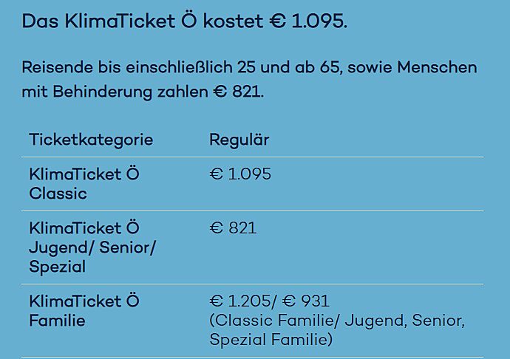
Task: Click the word "Classic" in the first row label
Action: pyautogui.click(x=58, y=194)
